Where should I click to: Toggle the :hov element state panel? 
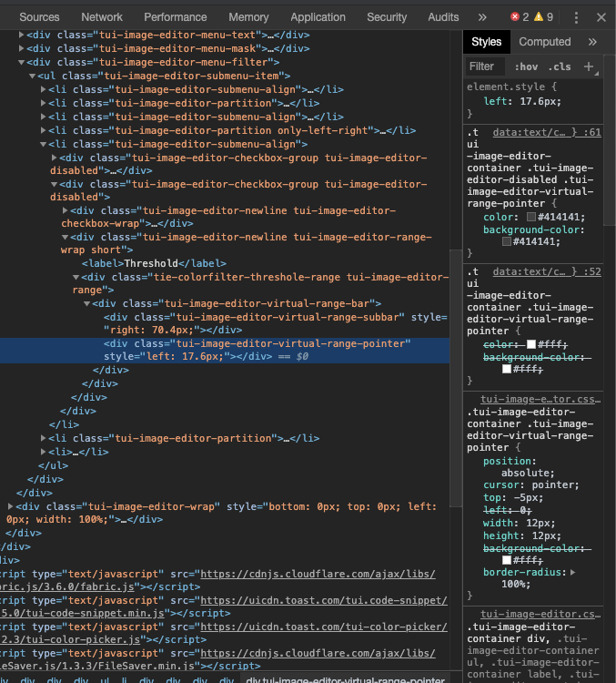[526, 66]
